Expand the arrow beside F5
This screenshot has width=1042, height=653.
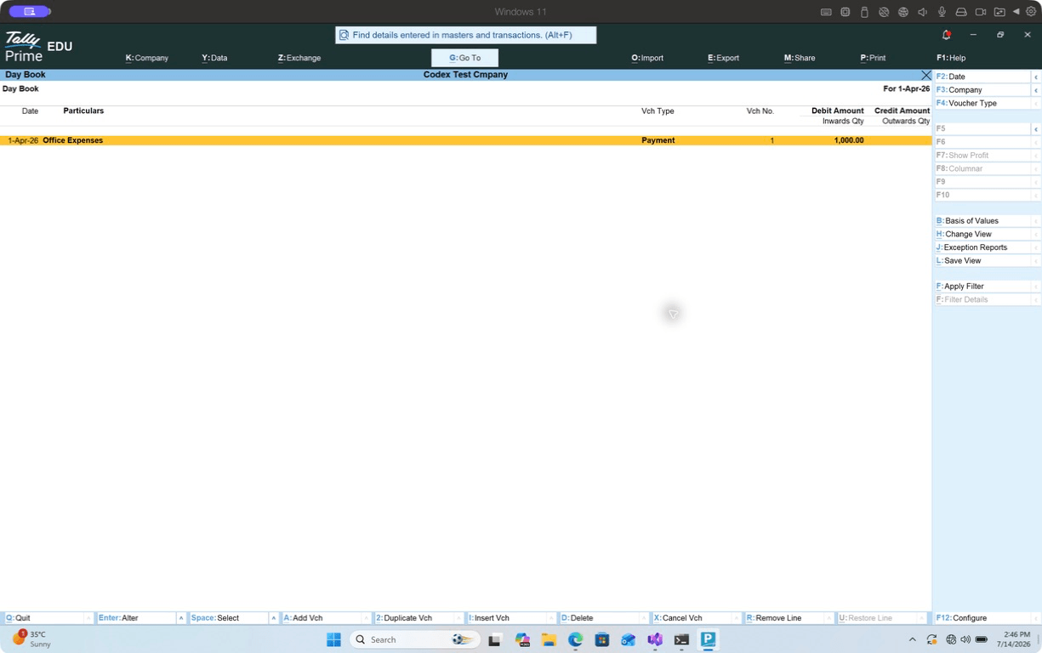(x=1036, y=129)
